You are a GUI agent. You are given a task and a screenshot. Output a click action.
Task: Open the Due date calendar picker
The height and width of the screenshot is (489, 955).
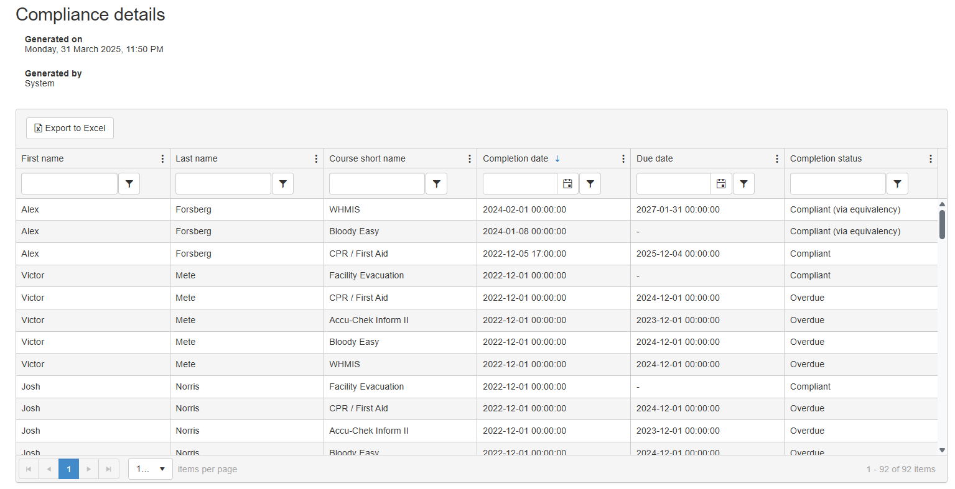click(721, 184)
